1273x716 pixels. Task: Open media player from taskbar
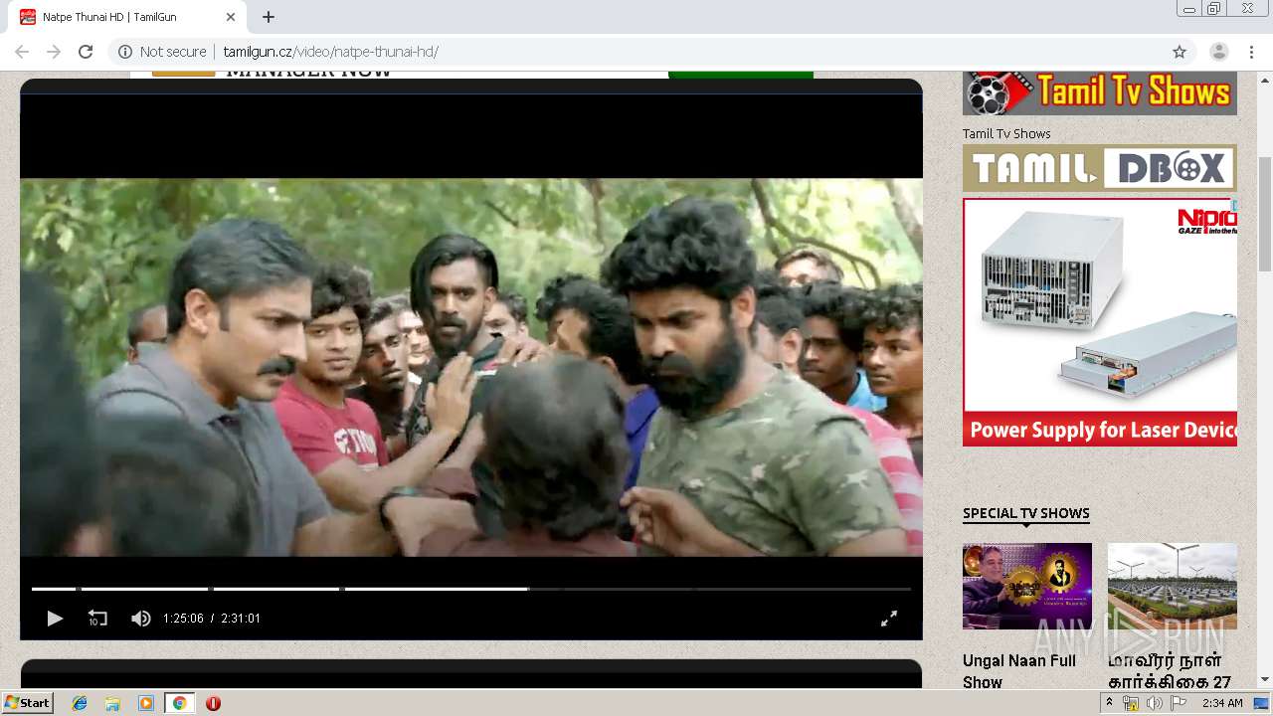pyautogui.click(x=146, y=703)
